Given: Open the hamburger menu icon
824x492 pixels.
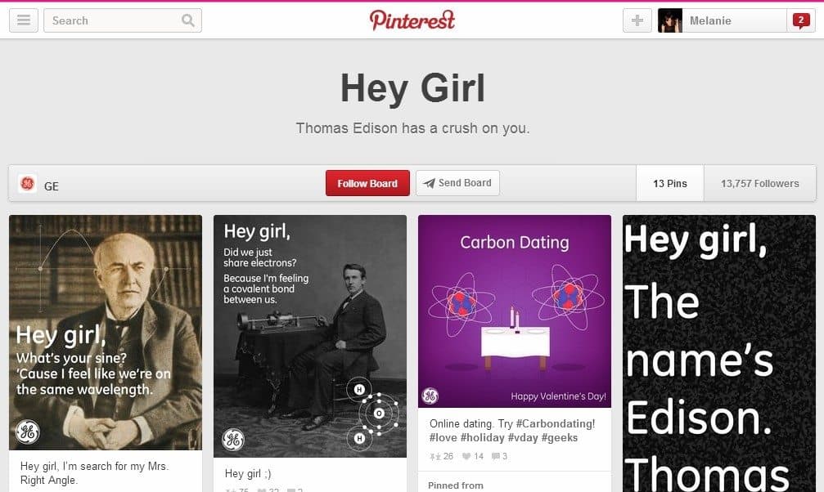Looking at the screenshot, I should tap(24, 20).
